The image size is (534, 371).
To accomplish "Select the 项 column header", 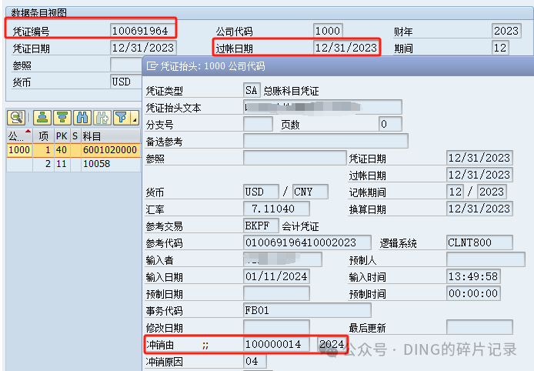I will click(43, 136).
